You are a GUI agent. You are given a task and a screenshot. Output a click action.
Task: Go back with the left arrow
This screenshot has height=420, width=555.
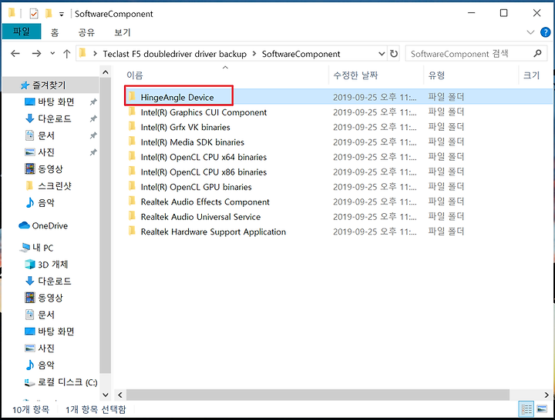[15, 54]
